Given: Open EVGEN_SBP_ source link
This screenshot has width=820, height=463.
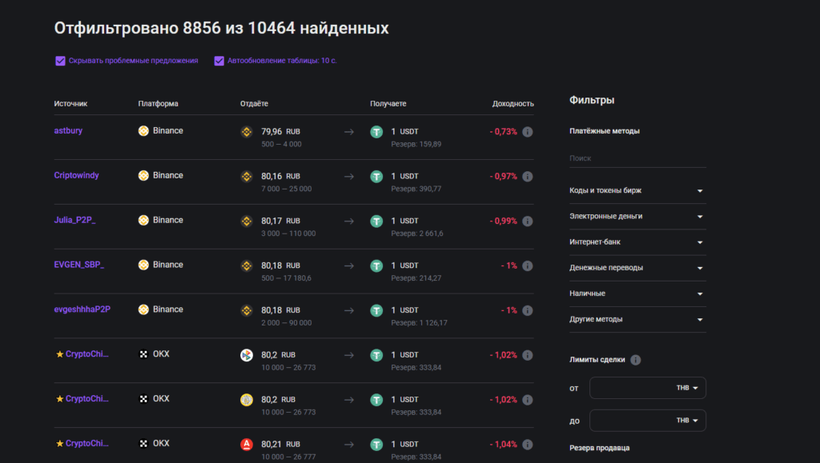Looking at the screenshot, I should [x=79, y=265].
